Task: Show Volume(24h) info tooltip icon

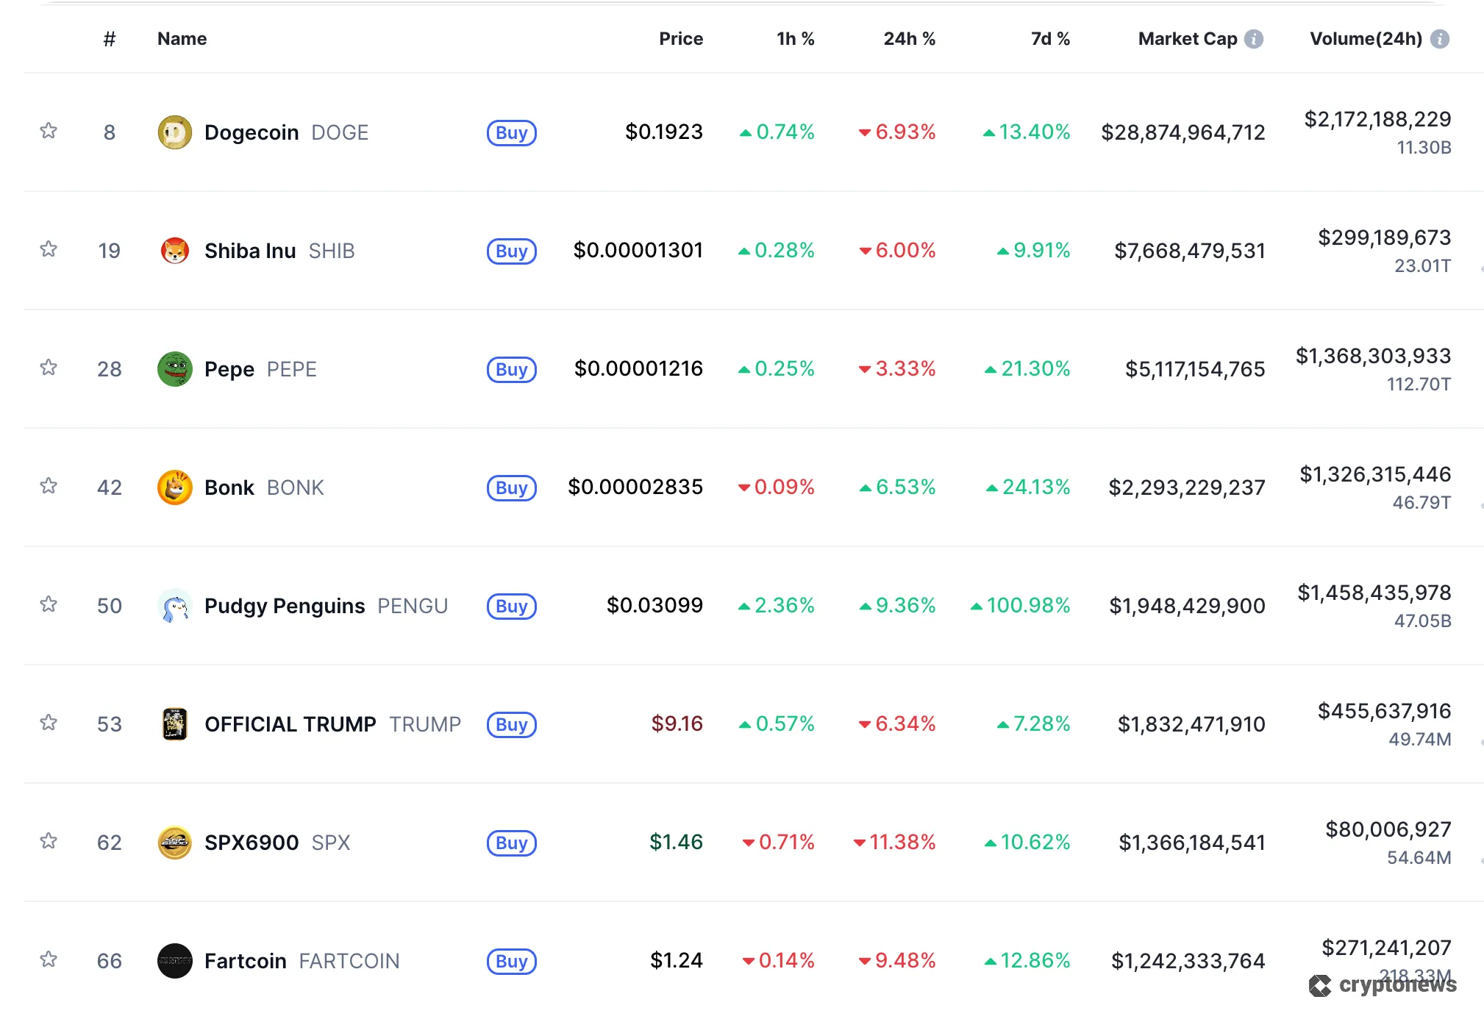Action: [1440, 39]
